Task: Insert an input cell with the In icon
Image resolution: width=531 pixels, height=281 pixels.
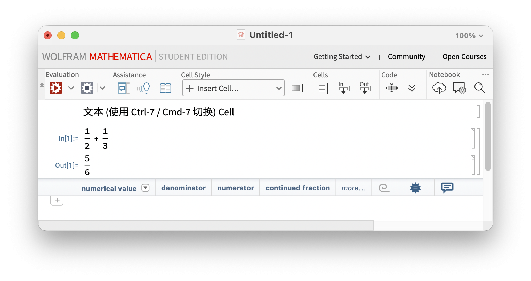Action: coord(344,88)
